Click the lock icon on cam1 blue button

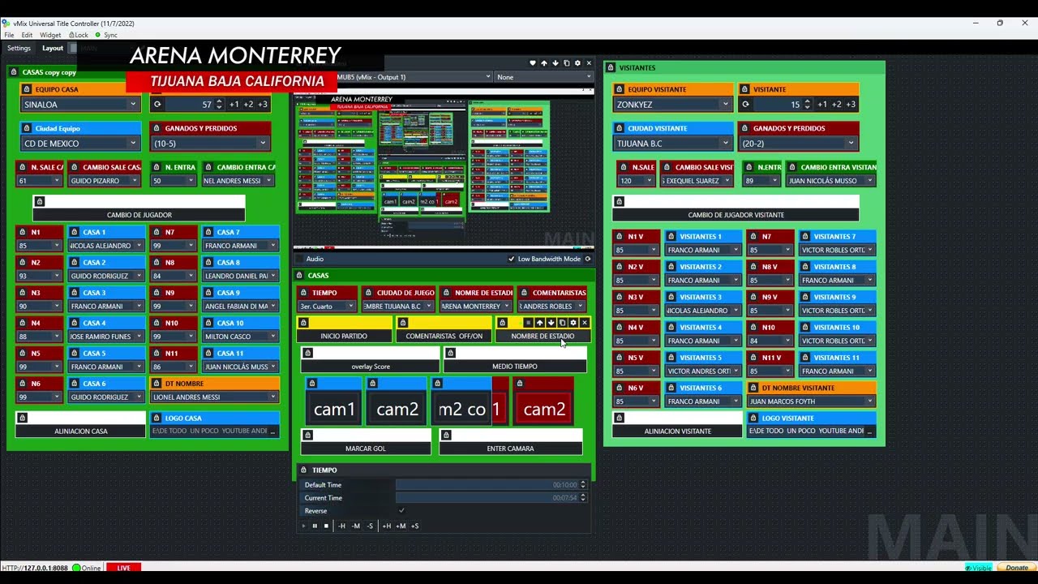312,384
